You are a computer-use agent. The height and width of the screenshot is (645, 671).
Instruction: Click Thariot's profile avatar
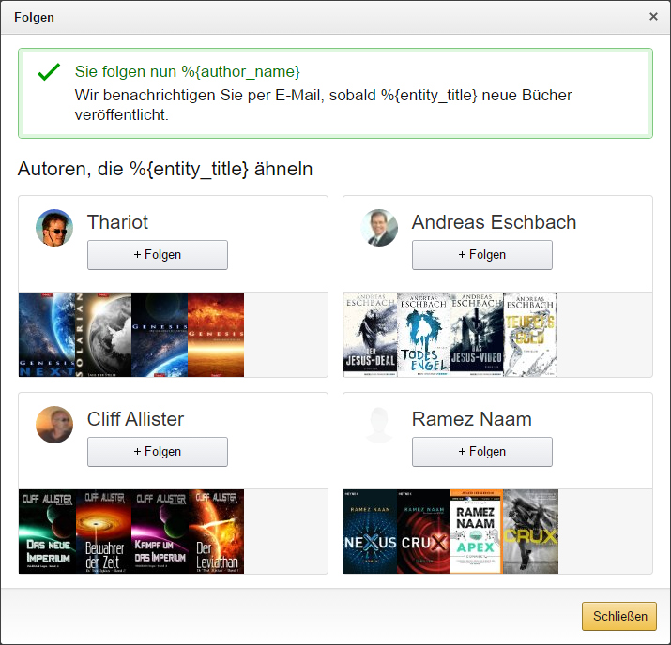(54, 228)
